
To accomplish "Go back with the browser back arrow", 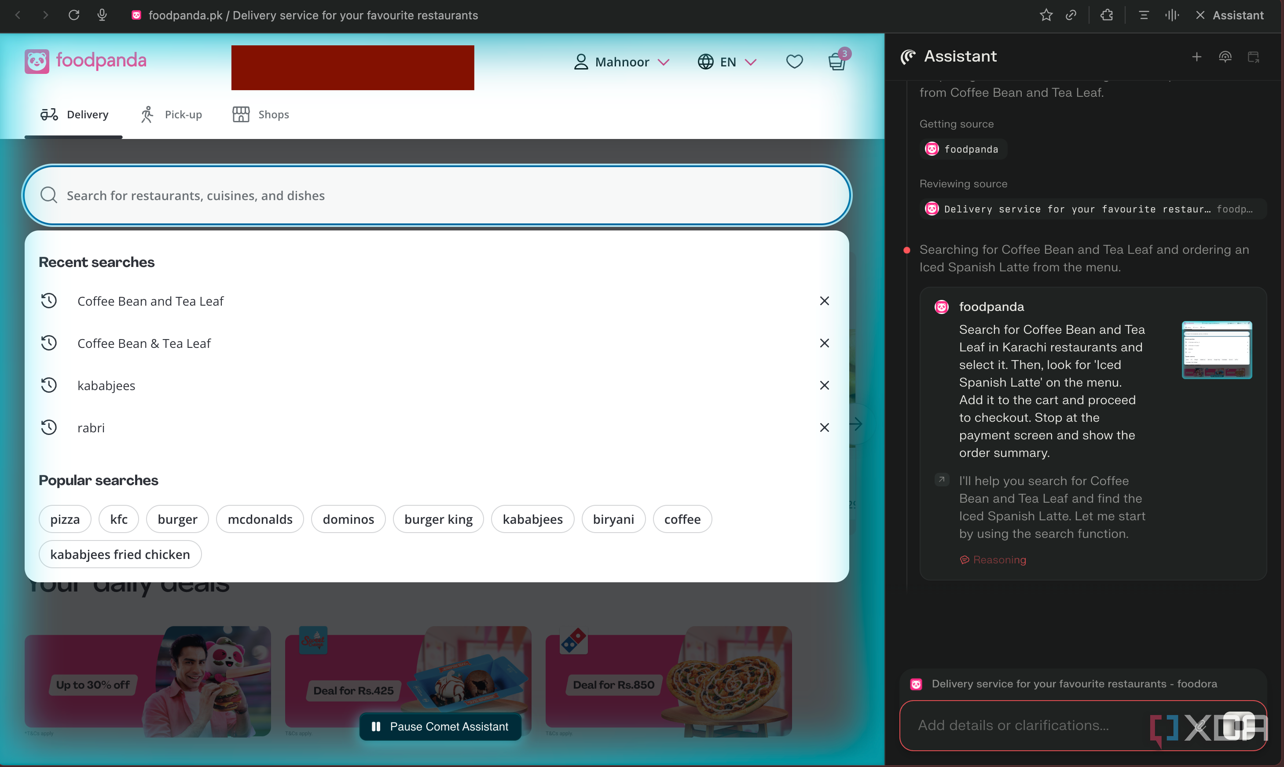I will click(x=18, y=15).
